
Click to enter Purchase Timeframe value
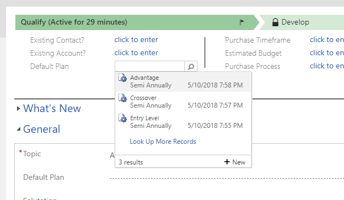[x=326, y=40]
